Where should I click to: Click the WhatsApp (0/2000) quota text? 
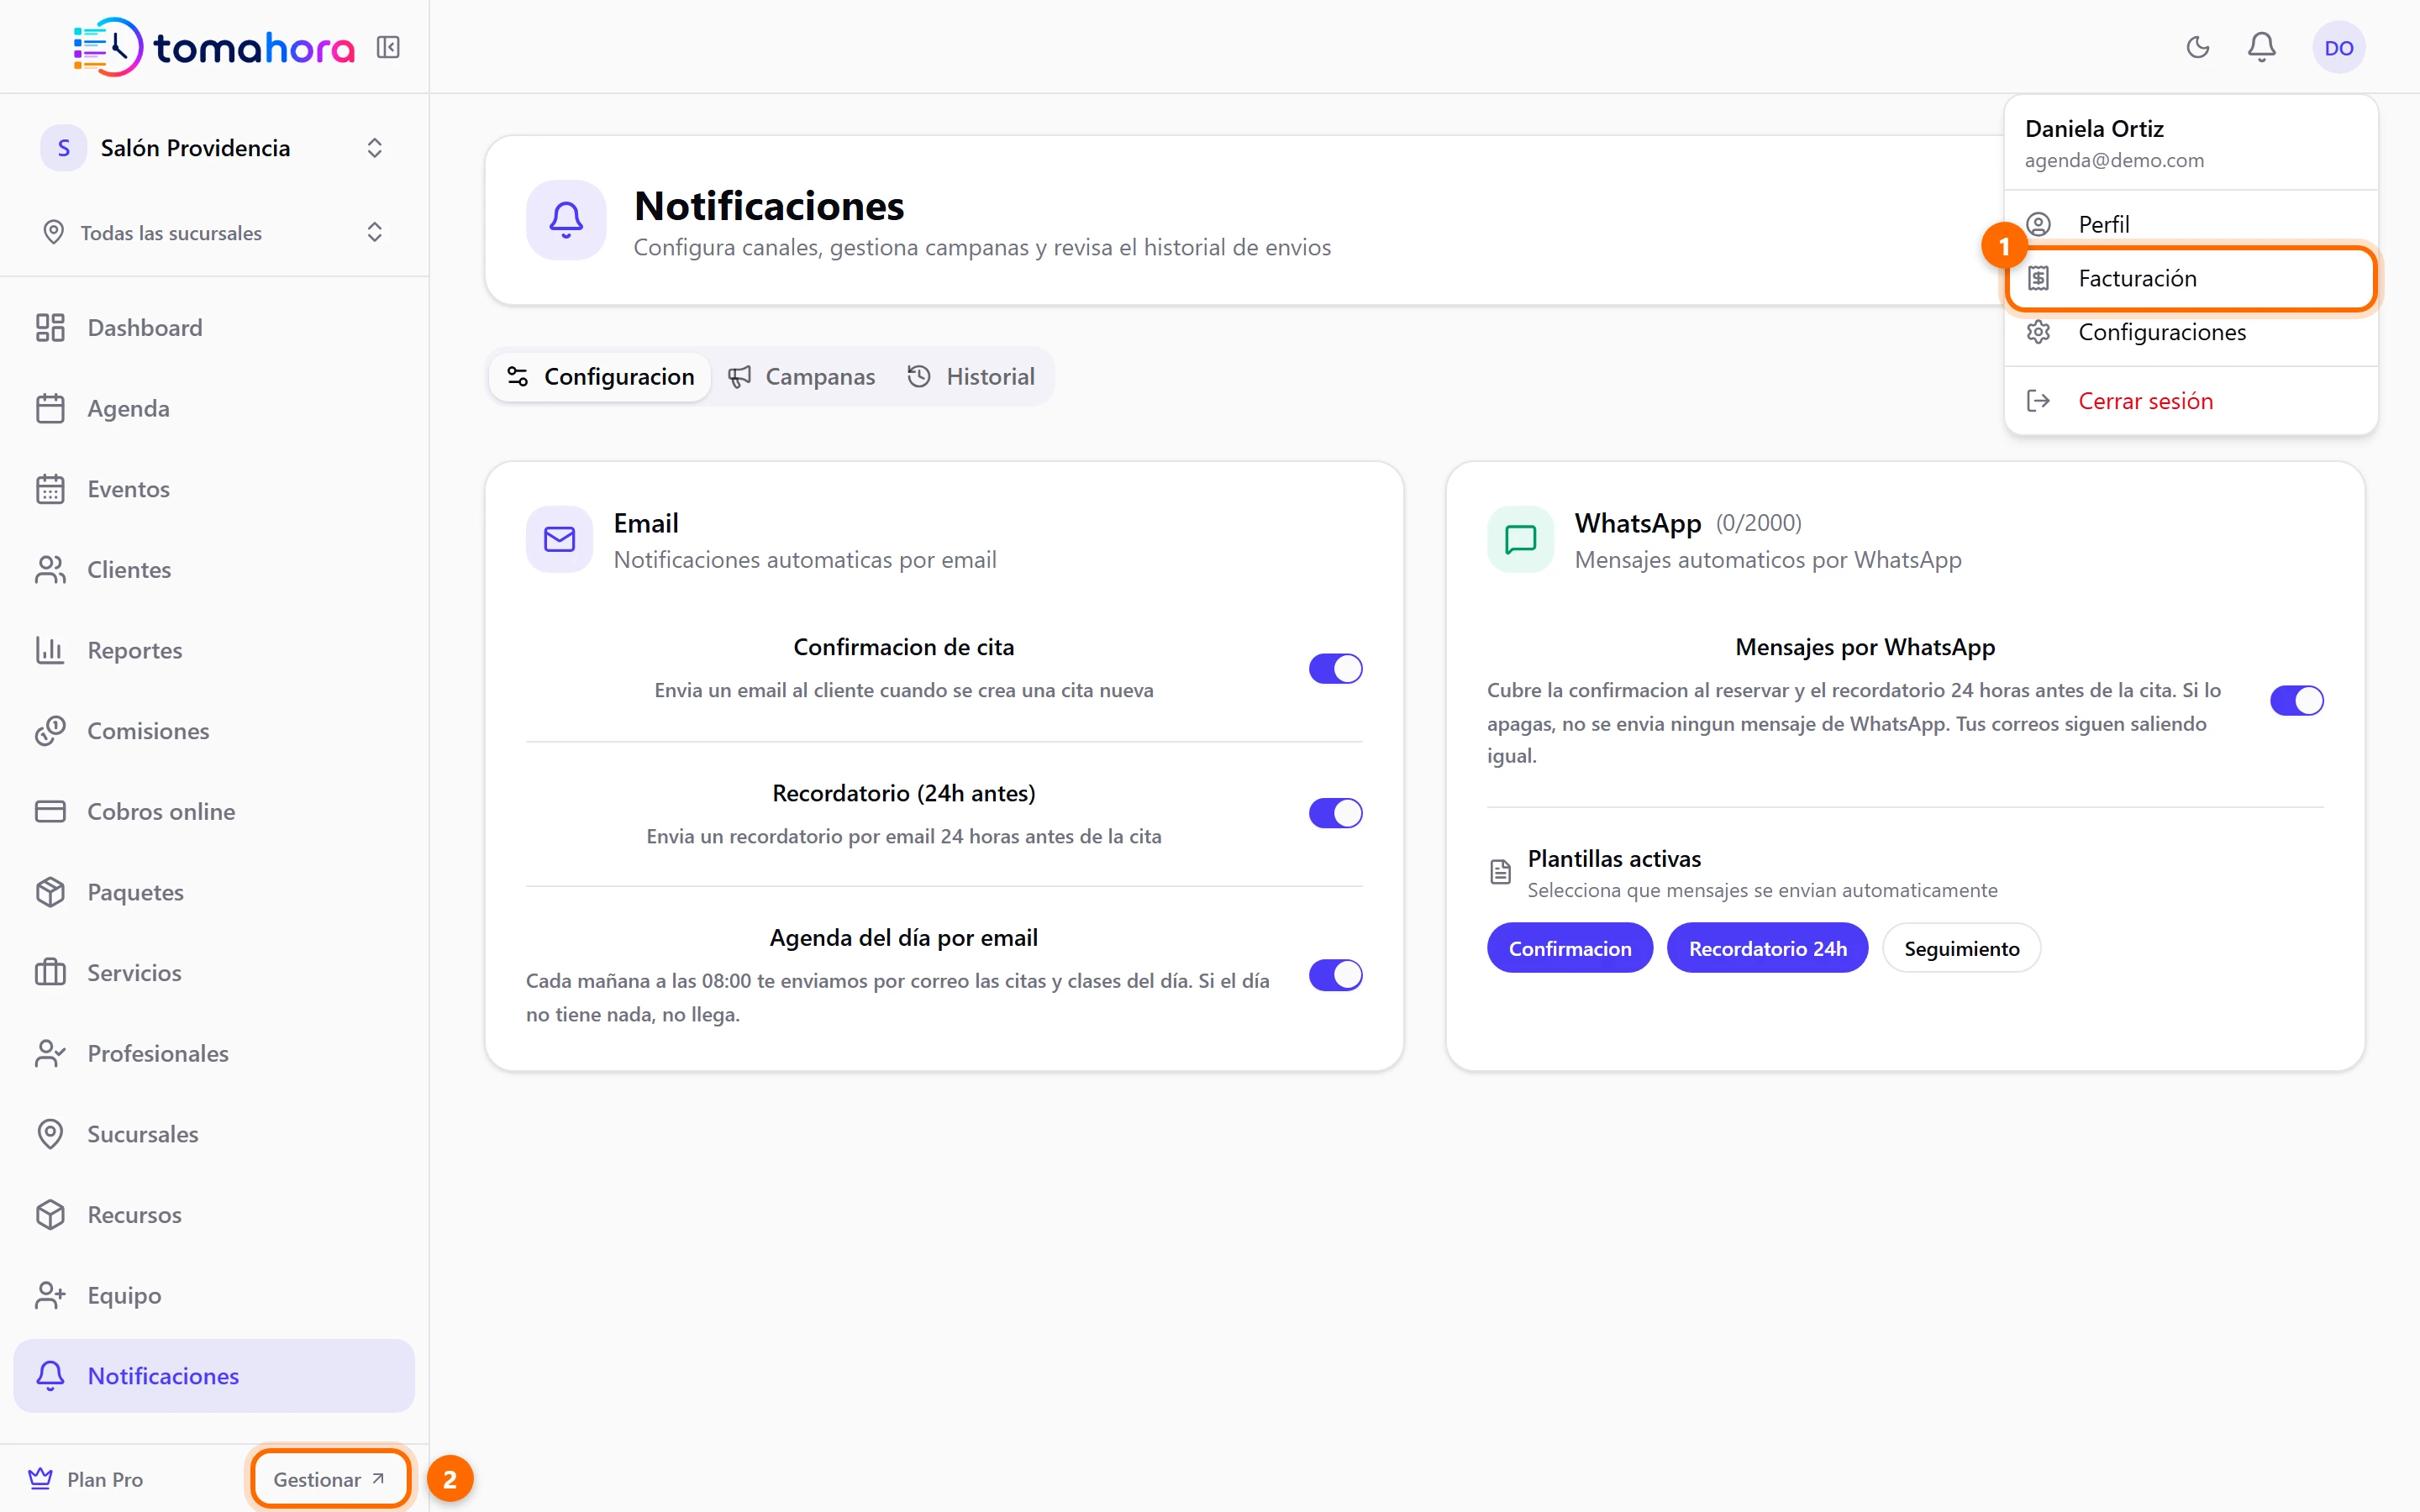[x=1758, y=523]
